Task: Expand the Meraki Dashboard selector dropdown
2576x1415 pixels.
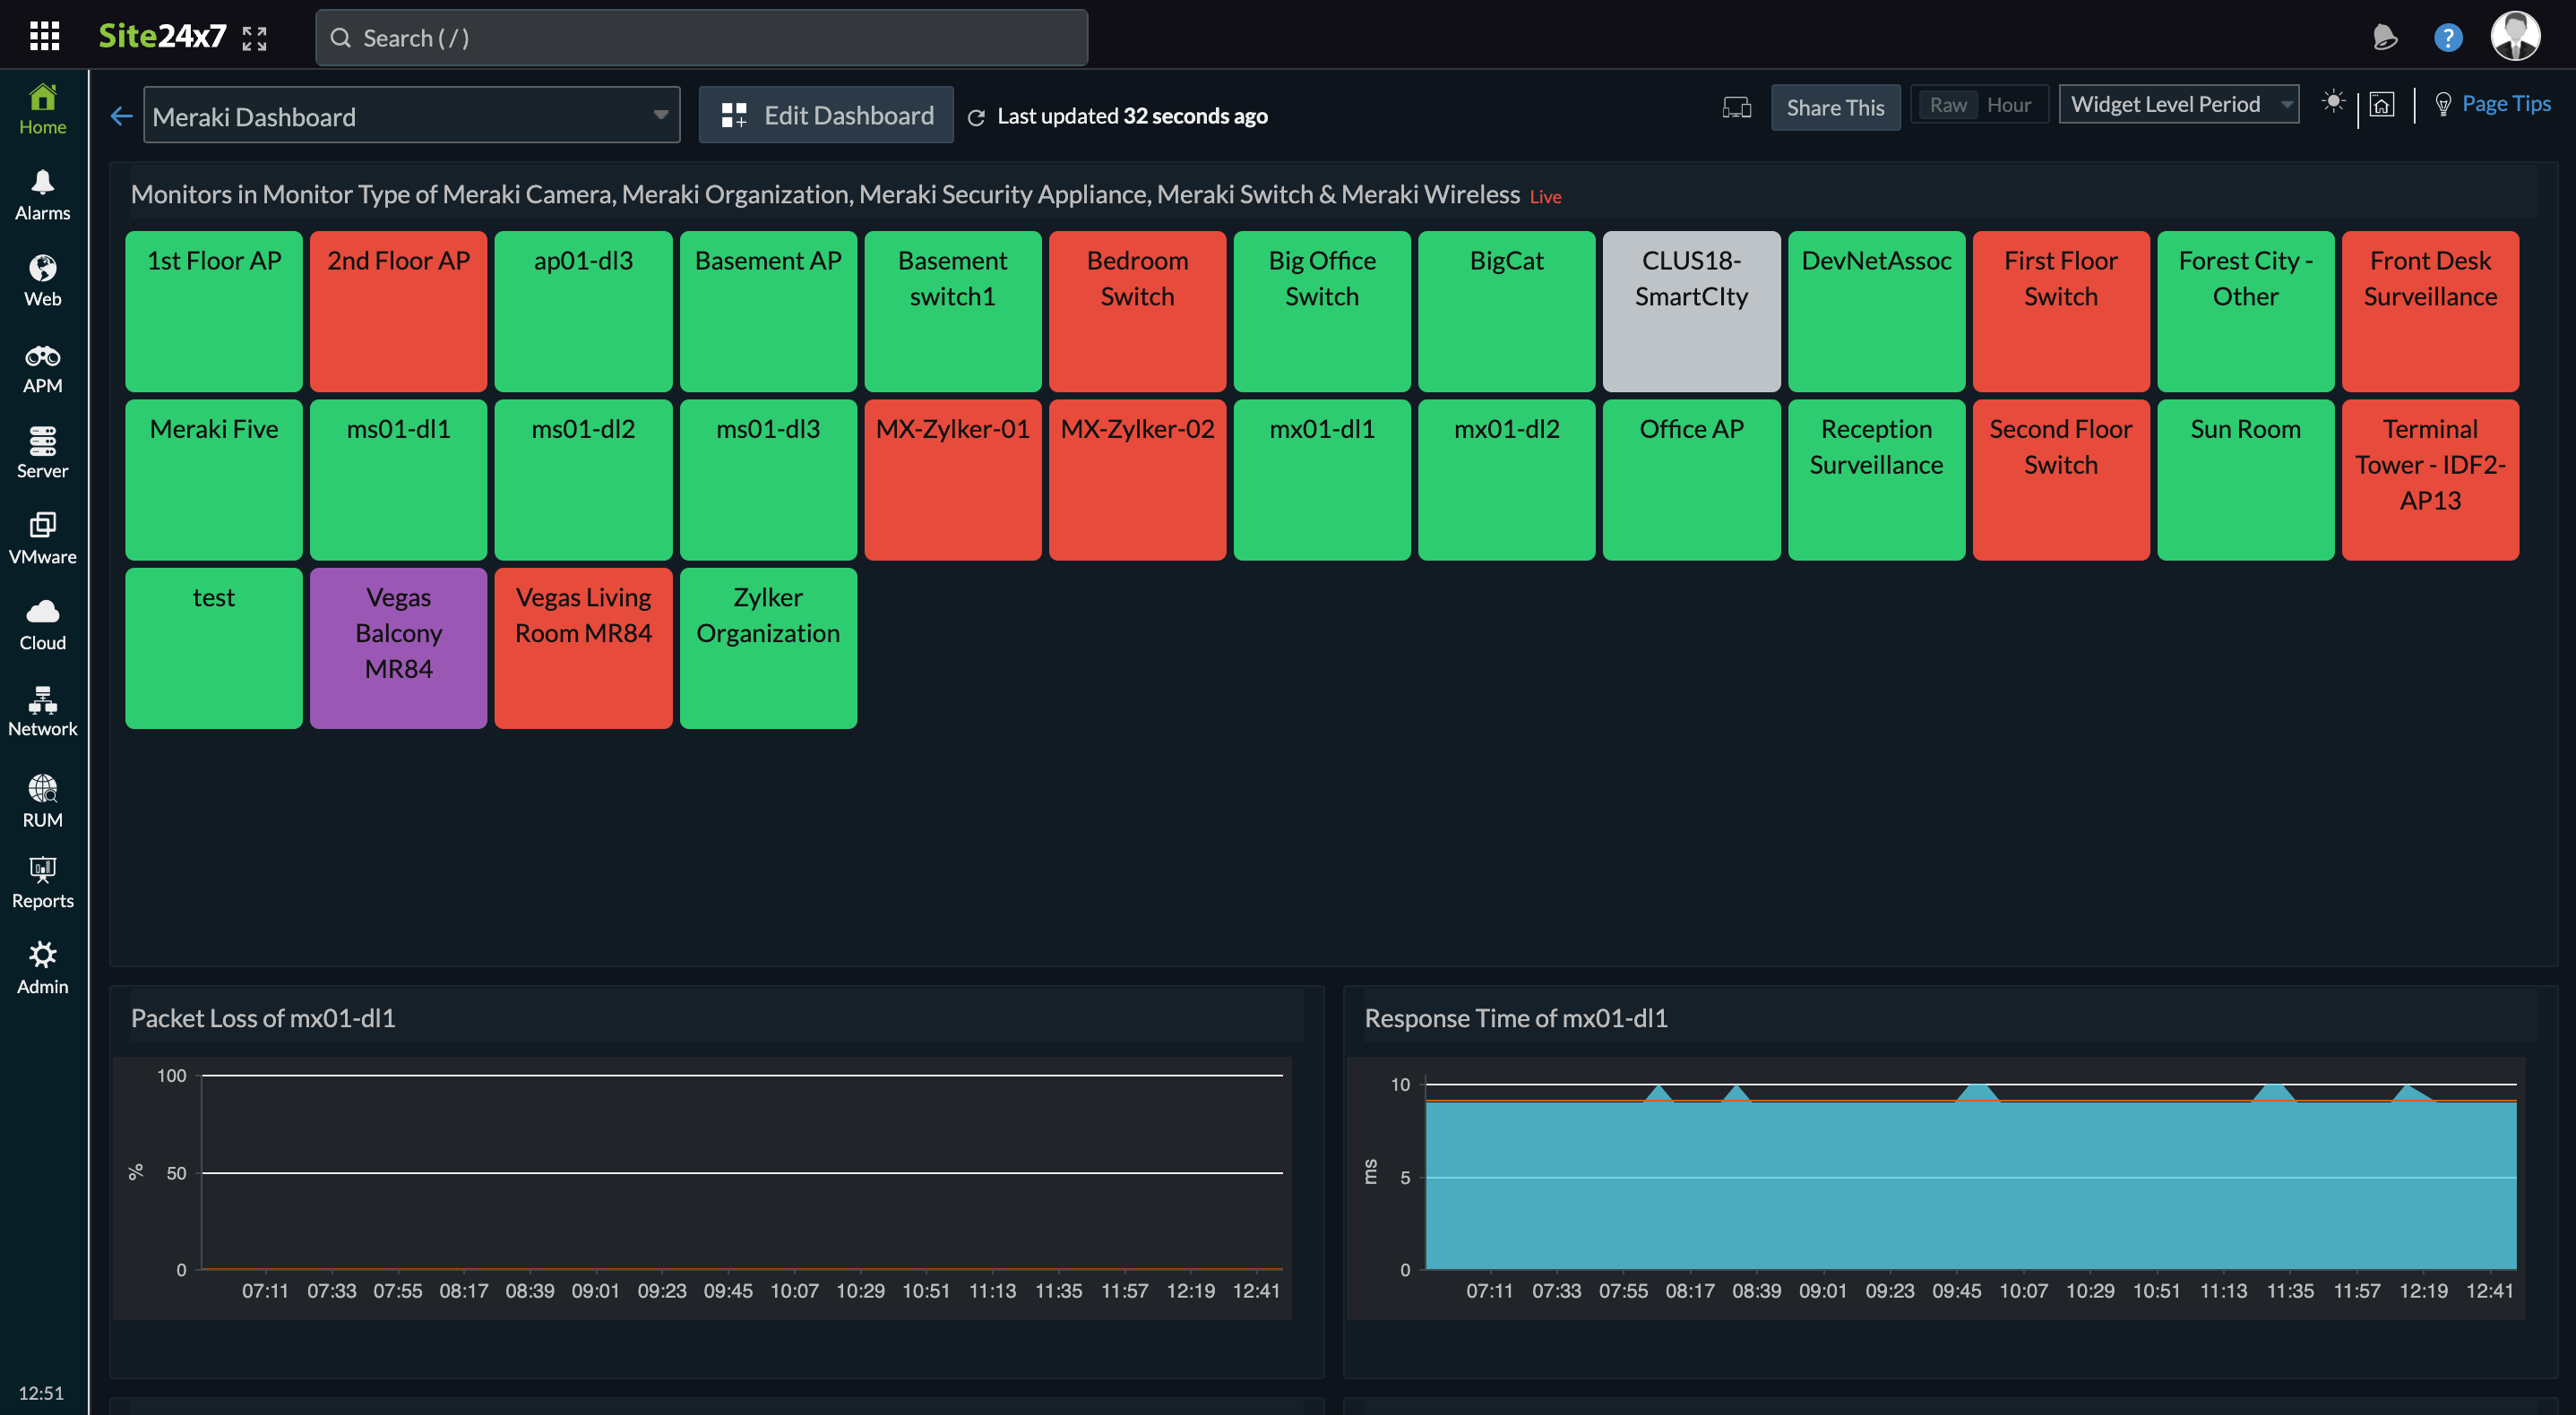Action: pos(659,113)
